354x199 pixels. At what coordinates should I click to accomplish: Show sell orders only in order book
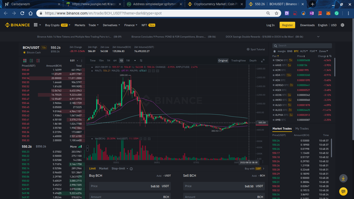point(38,61)
